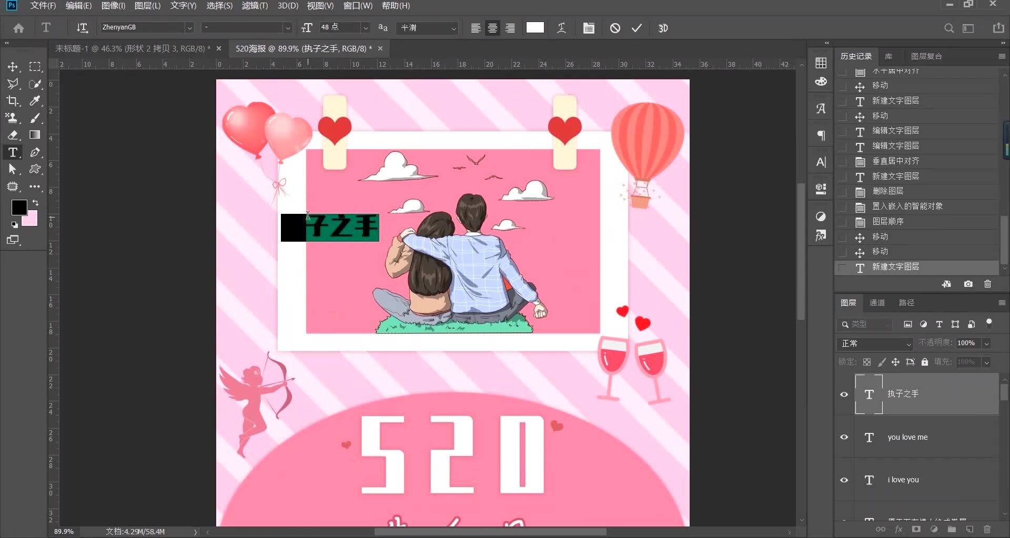Click the warp text icon
1010x538 pixels.
(x=561, y=28)
